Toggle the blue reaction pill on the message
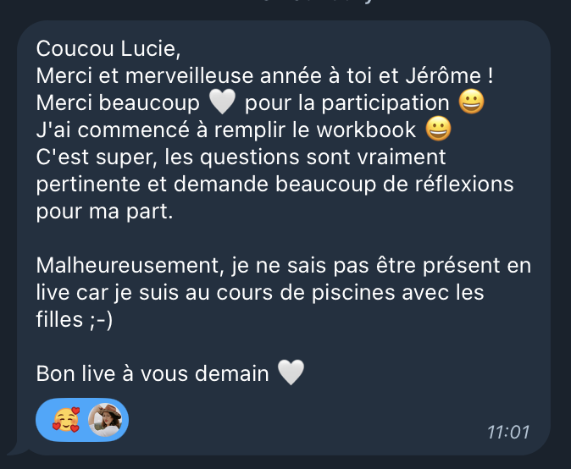This screenshot has height=469, width=571. [82, 420]
